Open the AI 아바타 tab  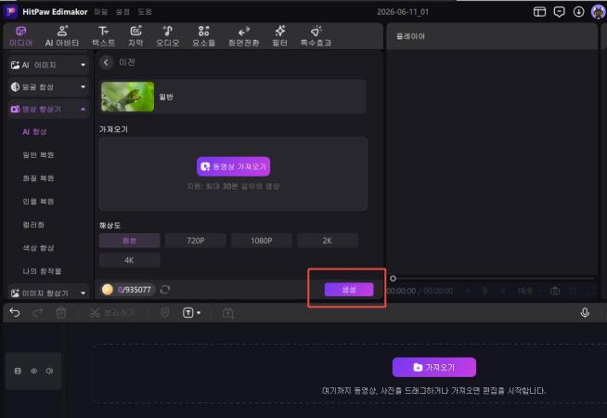(62, 36)
